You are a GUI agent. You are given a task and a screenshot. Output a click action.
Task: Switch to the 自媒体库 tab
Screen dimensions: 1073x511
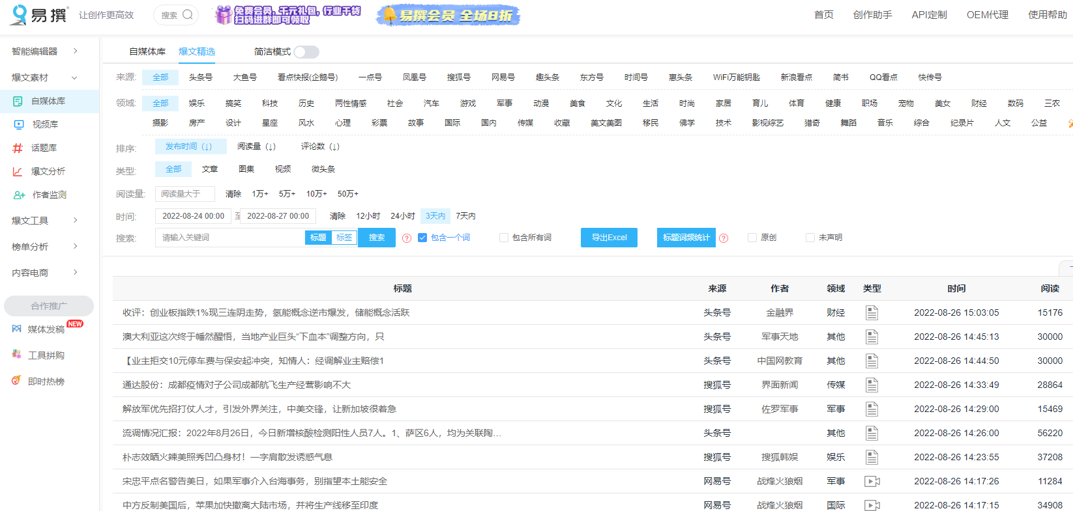(x=147, y=51)
